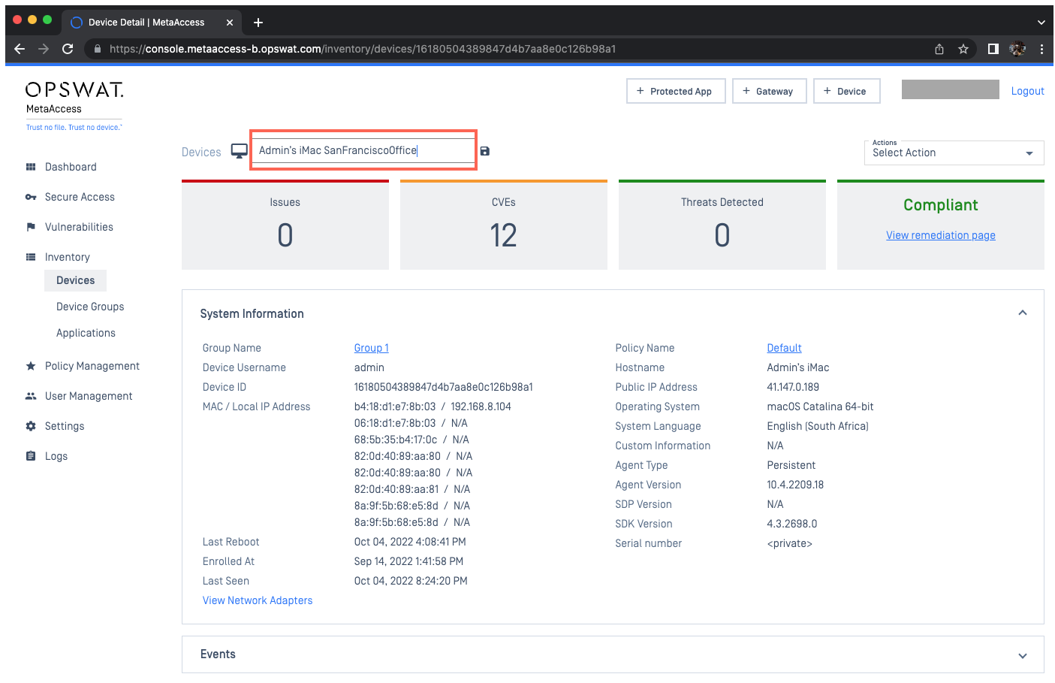Select Devices under Inventory

pyautogui.click(x=76, y=280)
